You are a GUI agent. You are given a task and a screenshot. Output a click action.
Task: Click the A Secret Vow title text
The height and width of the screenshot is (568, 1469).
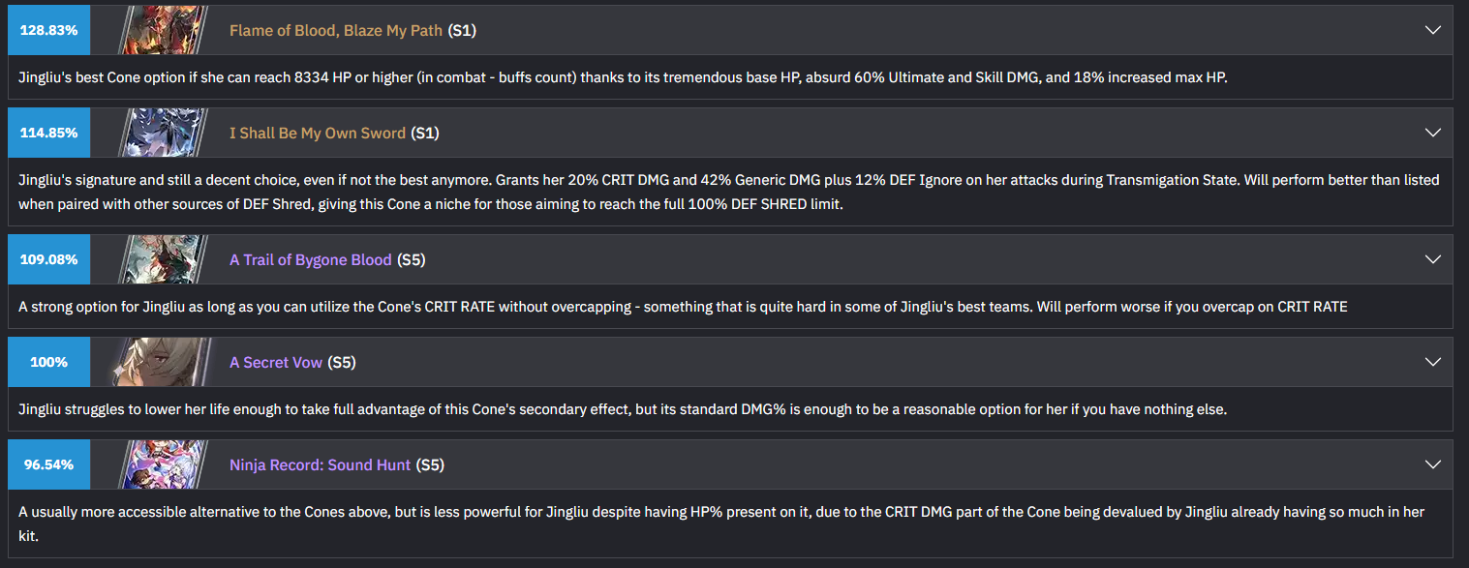[275, 362]
